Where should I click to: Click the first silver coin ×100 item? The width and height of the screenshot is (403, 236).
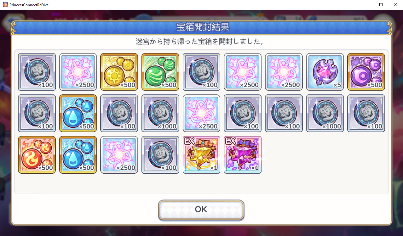(37, 72)
